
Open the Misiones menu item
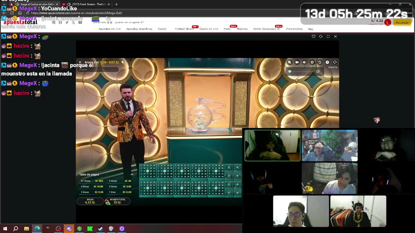242,29
